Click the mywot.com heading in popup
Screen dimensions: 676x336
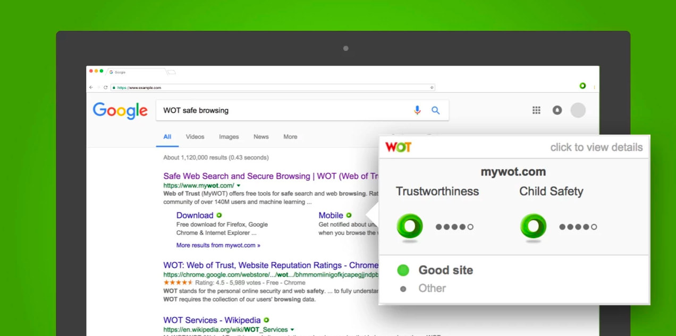click(x=513, y=172)
